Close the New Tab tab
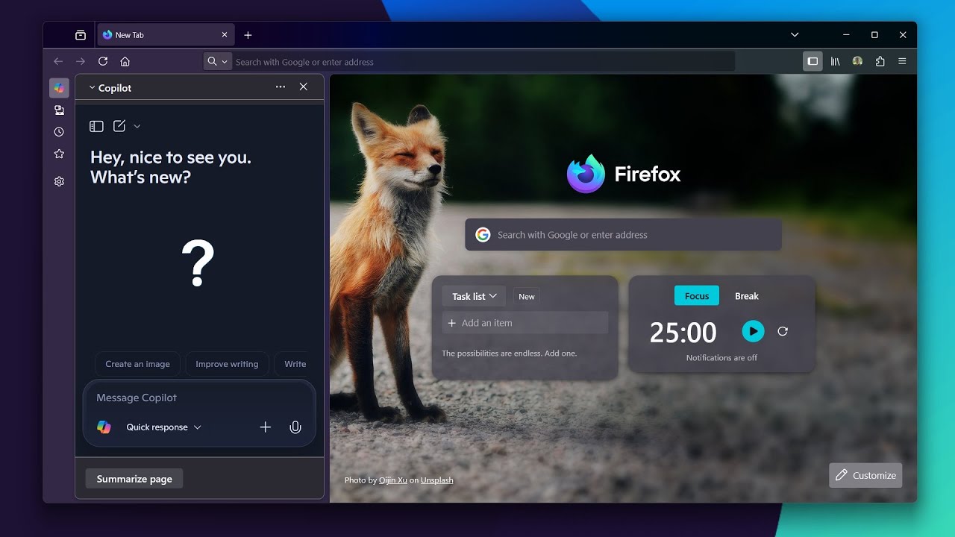 coord(225,35)
